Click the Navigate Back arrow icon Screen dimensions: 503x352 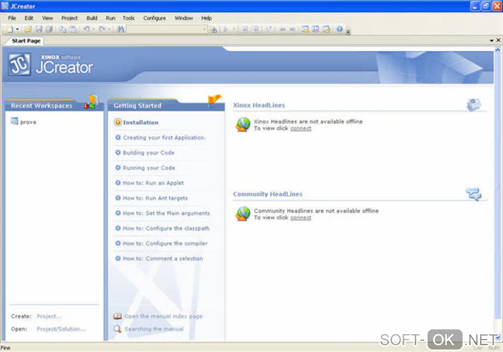282,30
